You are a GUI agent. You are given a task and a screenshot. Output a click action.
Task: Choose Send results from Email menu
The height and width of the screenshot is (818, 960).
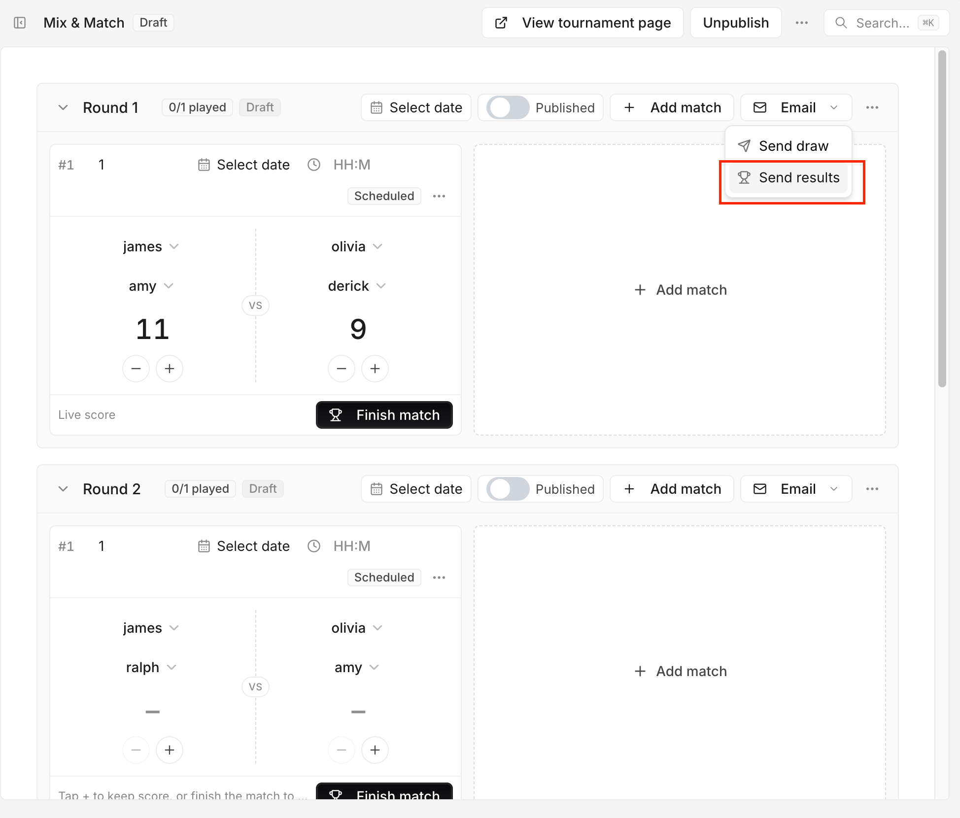point(789,177)
